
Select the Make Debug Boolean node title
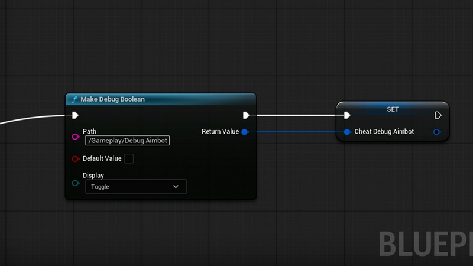coord(112,99)
